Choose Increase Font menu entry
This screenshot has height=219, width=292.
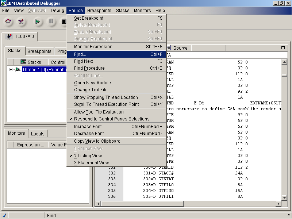click(x=116, y=126)
